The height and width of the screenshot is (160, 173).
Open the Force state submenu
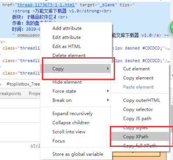(x=64, y=91)
